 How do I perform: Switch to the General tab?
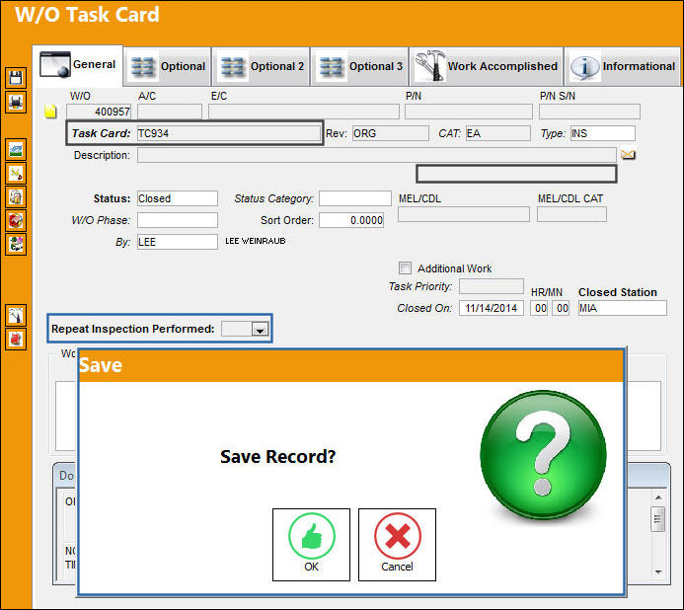[x=78, y=65]
